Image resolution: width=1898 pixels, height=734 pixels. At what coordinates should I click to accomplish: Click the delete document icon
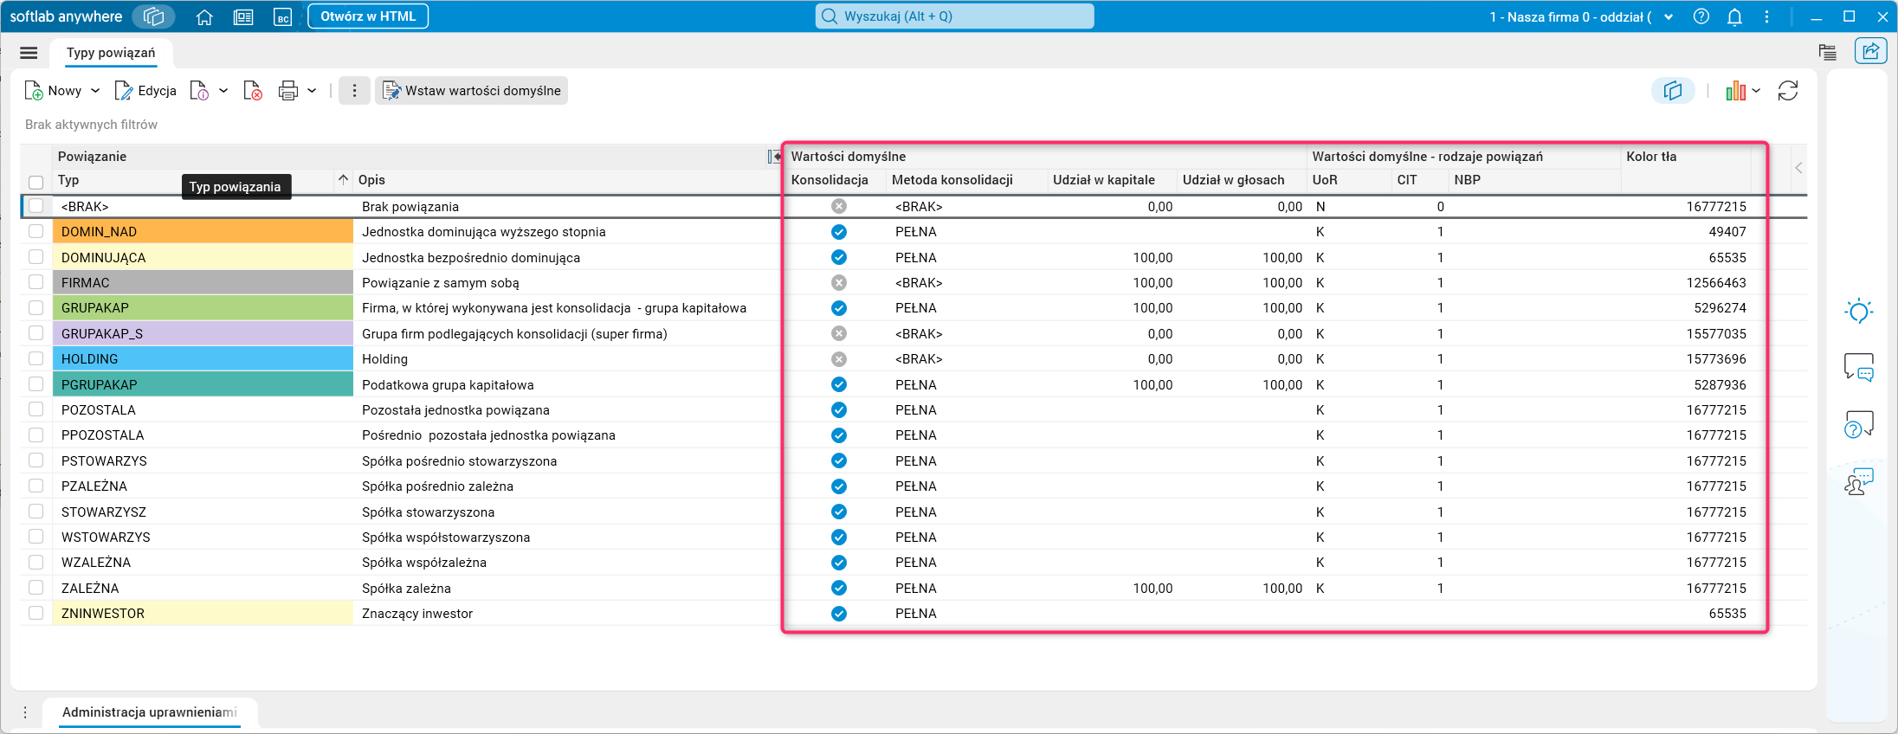point(253,91)
